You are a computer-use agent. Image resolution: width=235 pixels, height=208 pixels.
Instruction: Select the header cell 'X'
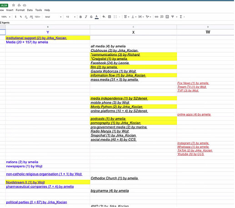click(133, 32)
